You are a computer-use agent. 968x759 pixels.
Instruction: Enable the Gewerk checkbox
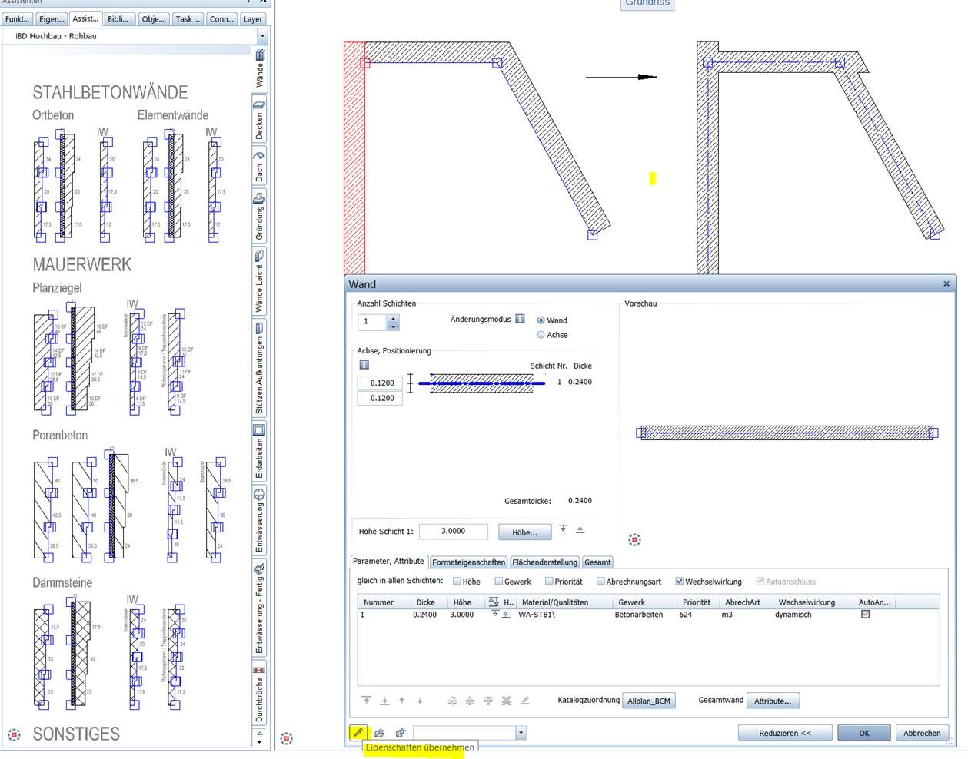click(x=498, y=582)
